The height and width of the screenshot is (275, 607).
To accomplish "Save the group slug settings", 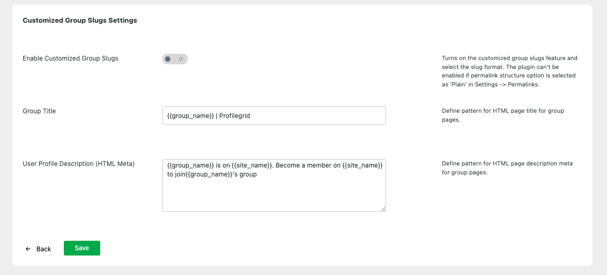I will pos(82,248).
